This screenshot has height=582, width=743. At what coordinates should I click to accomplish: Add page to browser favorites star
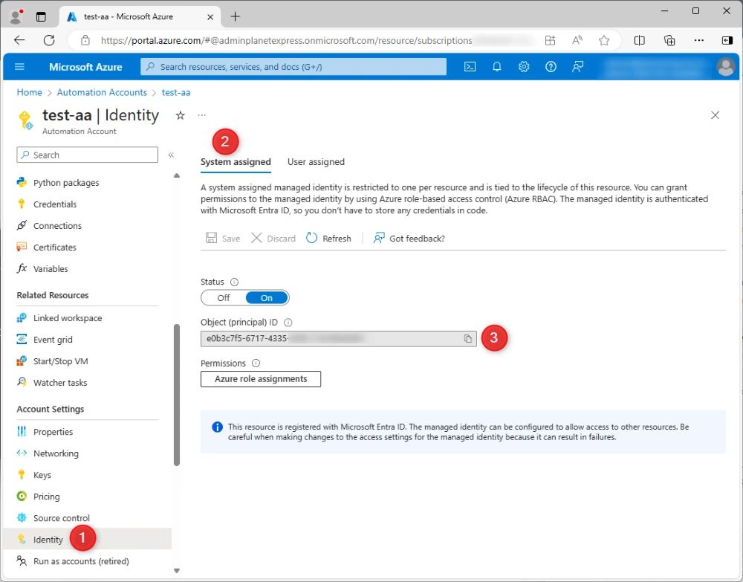pos(603,40)
